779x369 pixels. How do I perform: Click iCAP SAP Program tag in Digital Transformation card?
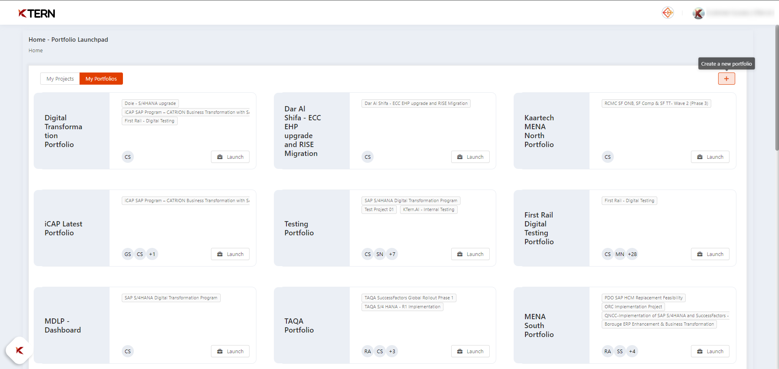pos(186,112)
